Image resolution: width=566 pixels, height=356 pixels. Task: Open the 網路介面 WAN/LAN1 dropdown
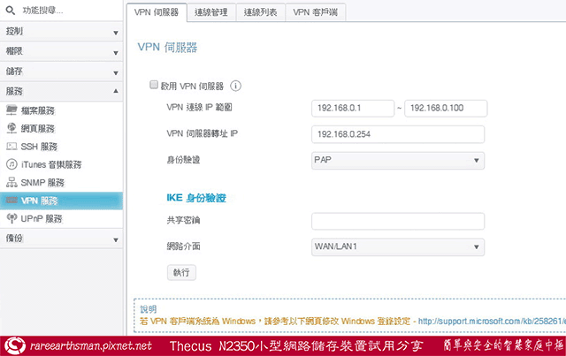tap(398, 246)
